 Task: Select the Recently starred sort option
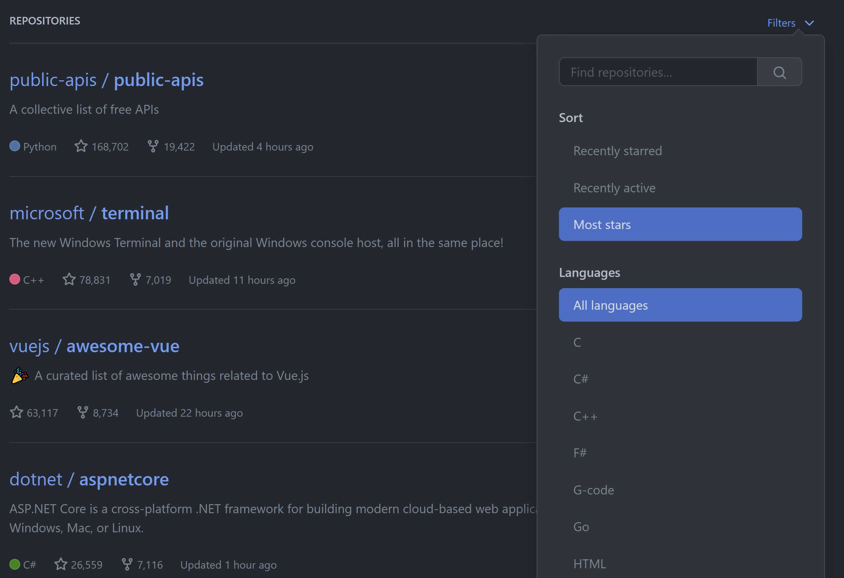point(617,151)
